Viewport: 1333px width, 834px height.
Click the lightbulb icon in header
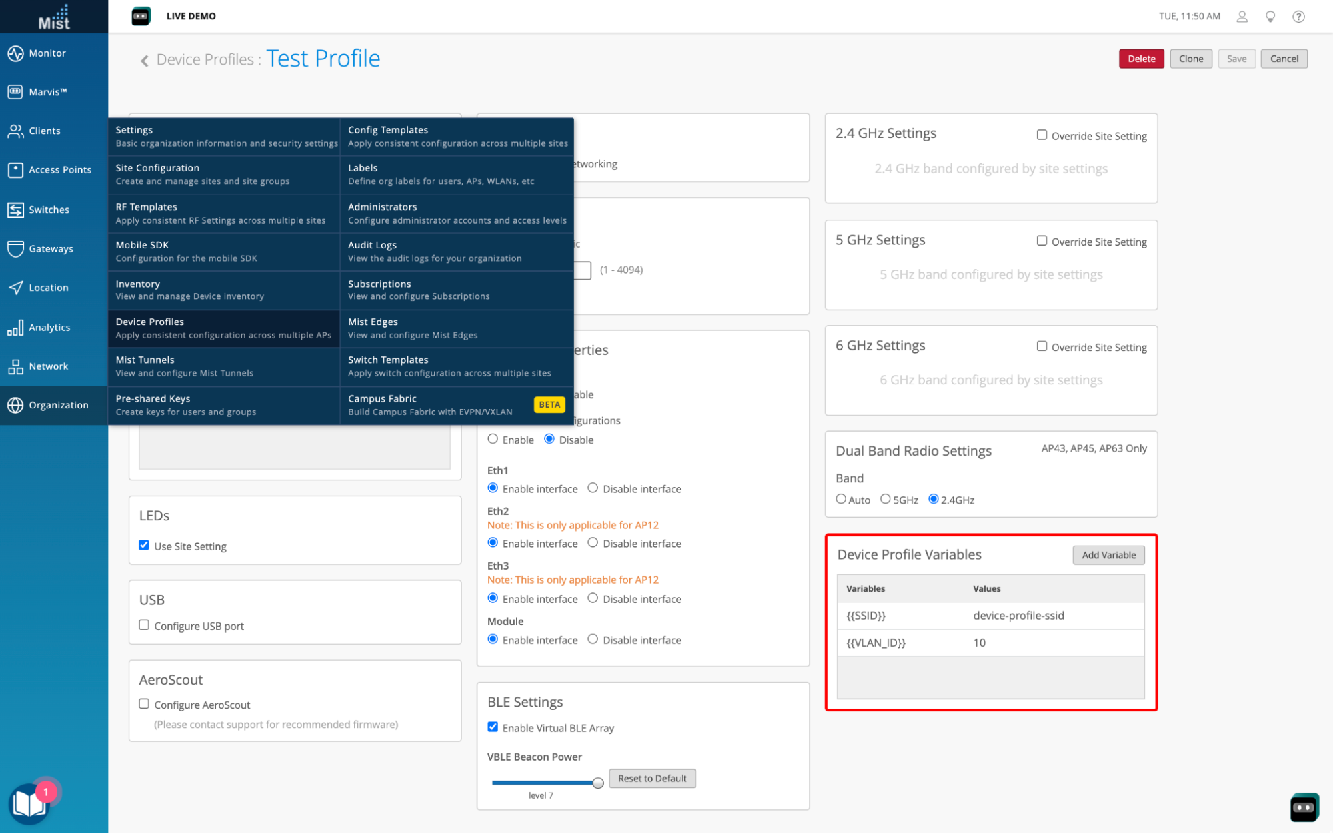[1270, 17]
